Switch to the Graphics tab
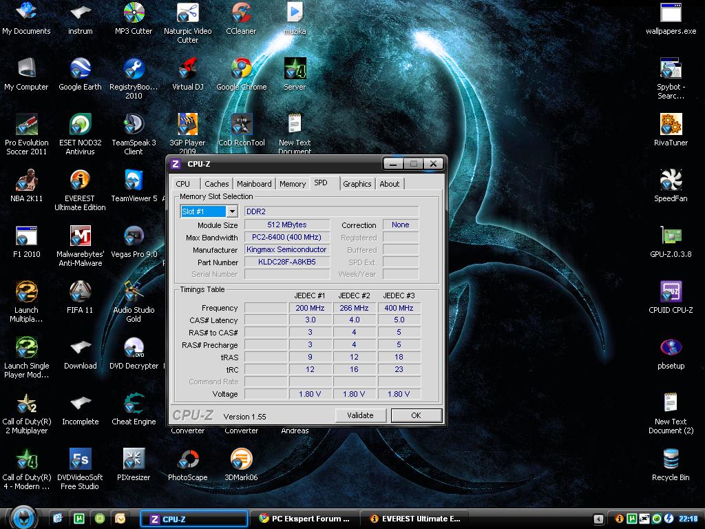The height and width of the screenshot is (529, 705). tap(357, 184)
